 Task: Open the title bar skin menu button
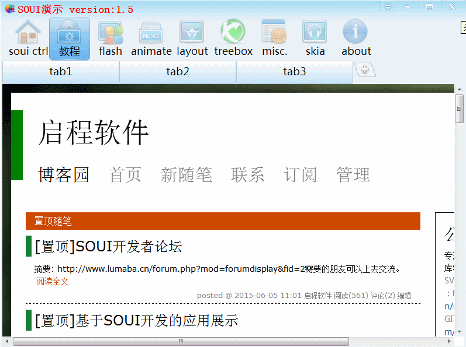click(x=388, y=6)
